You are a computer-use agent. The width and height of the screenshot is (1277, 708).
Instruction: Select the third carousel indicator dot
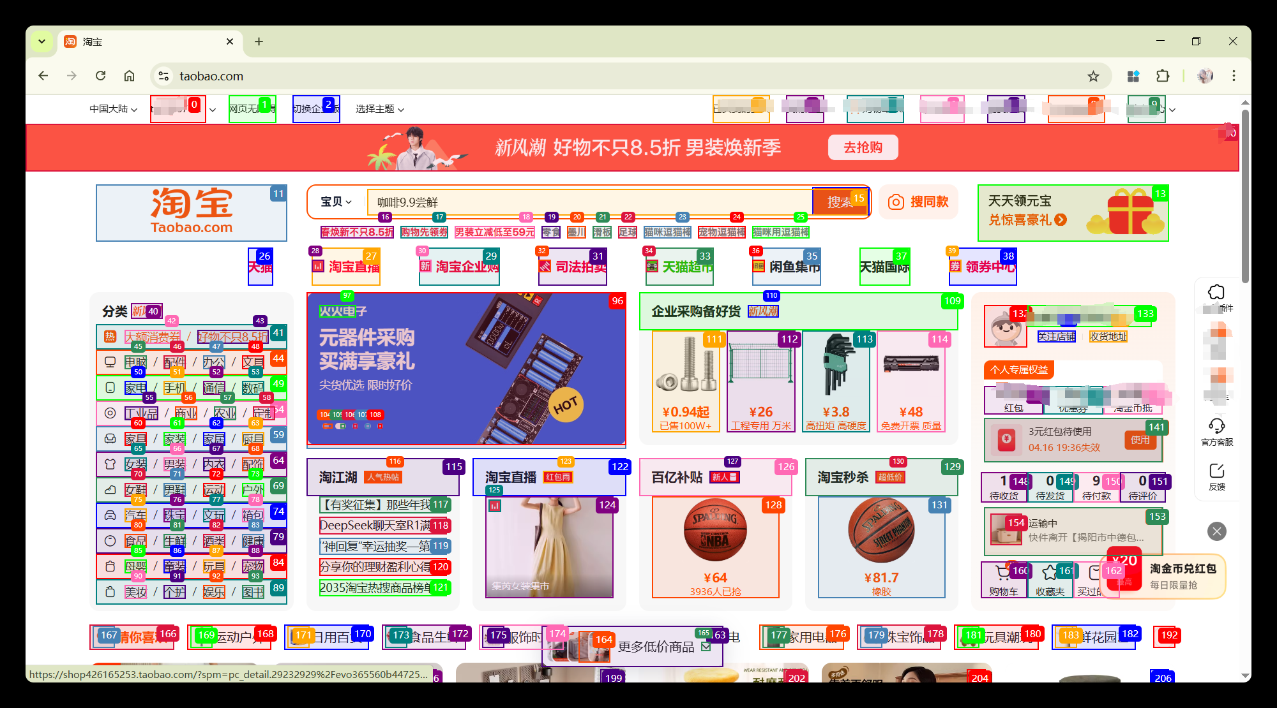point(354,425)
